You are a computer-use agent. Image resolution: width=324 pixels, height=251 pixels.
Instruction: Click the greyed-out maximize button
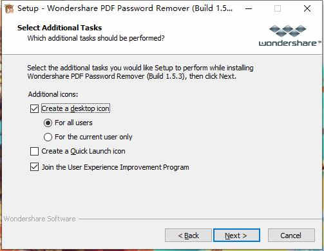pyautogui.click(x=278, y=8)
